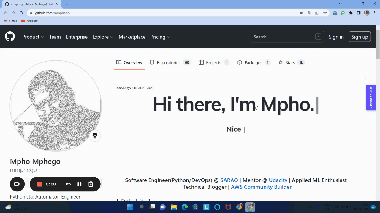
Task: Switch to the Stars tab
Action: tap(291, 62)
